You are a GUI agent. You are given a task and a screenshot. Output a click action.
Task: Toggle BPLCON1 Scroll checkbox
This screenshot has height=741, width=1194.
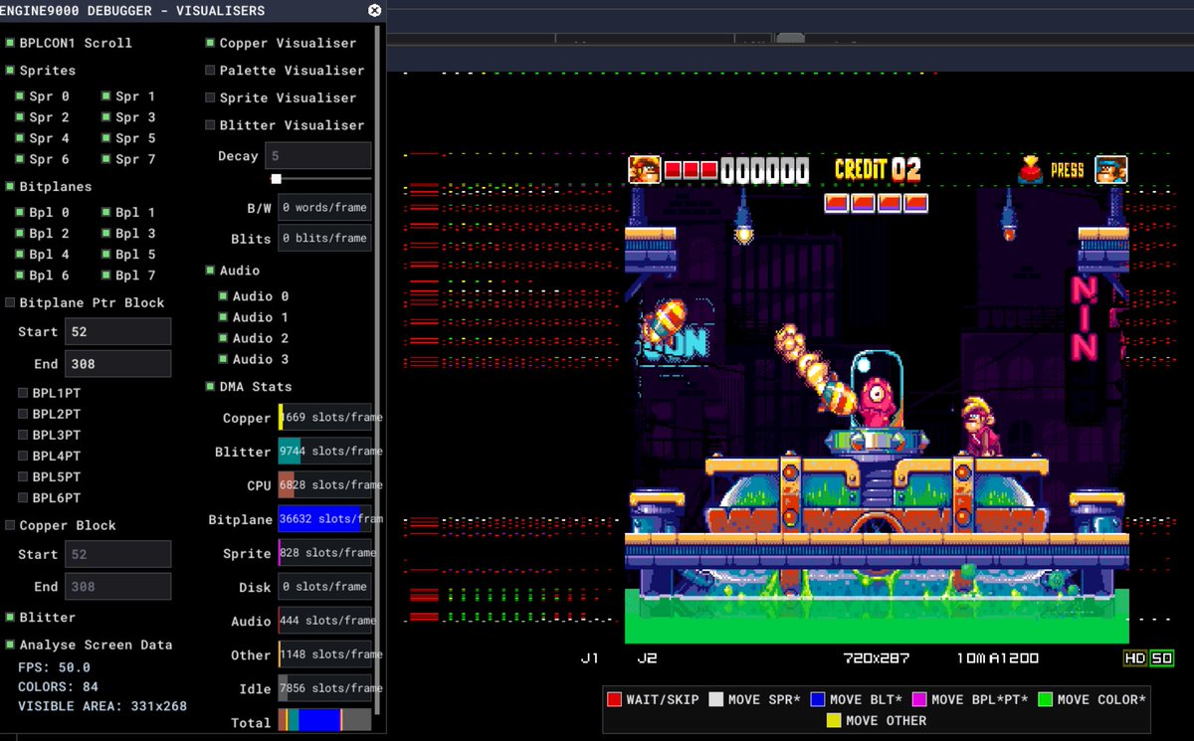point(10,43)
